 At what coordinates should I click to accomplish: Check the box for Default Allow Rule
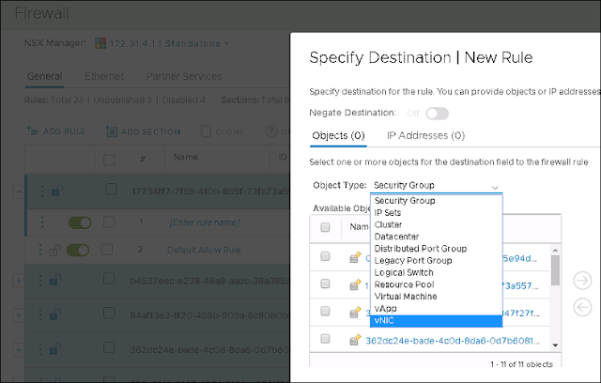(x=107, y=250)
